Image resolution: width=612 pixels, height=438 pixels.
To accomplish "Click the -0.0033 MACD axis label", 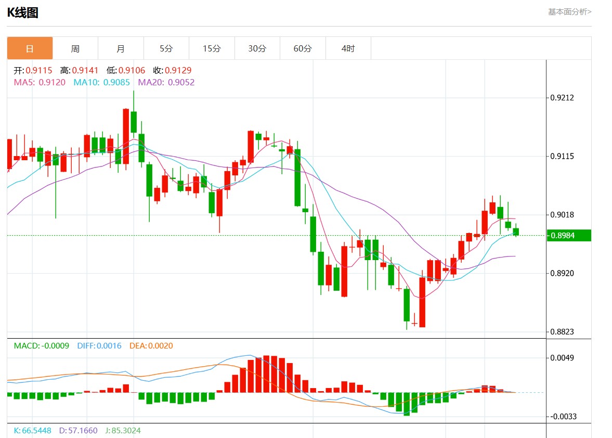I will [x=563, y=417].
